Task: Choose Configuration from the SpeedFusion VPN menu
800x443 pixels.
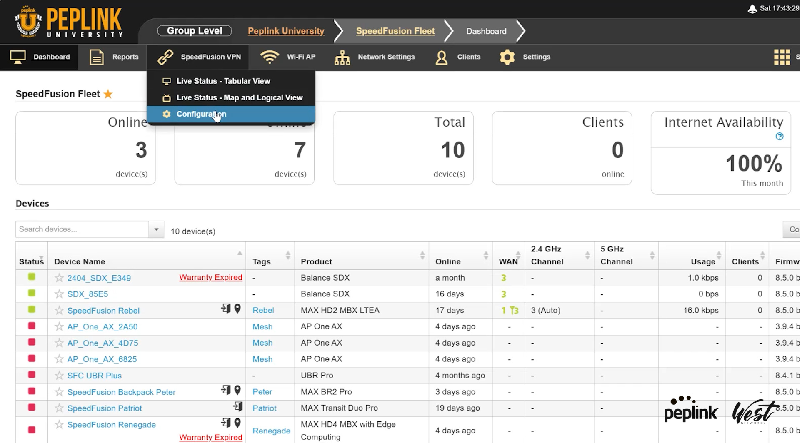Action: (x=202, y=114)
